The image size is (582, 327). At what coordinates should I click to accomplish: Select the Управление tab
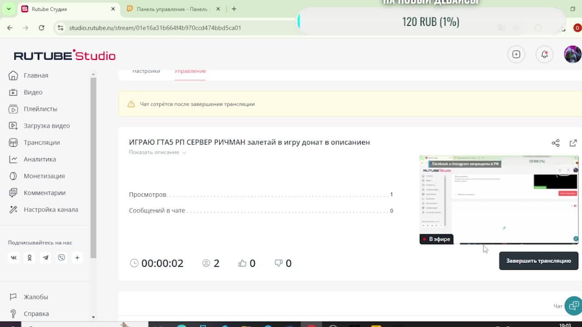190,71
